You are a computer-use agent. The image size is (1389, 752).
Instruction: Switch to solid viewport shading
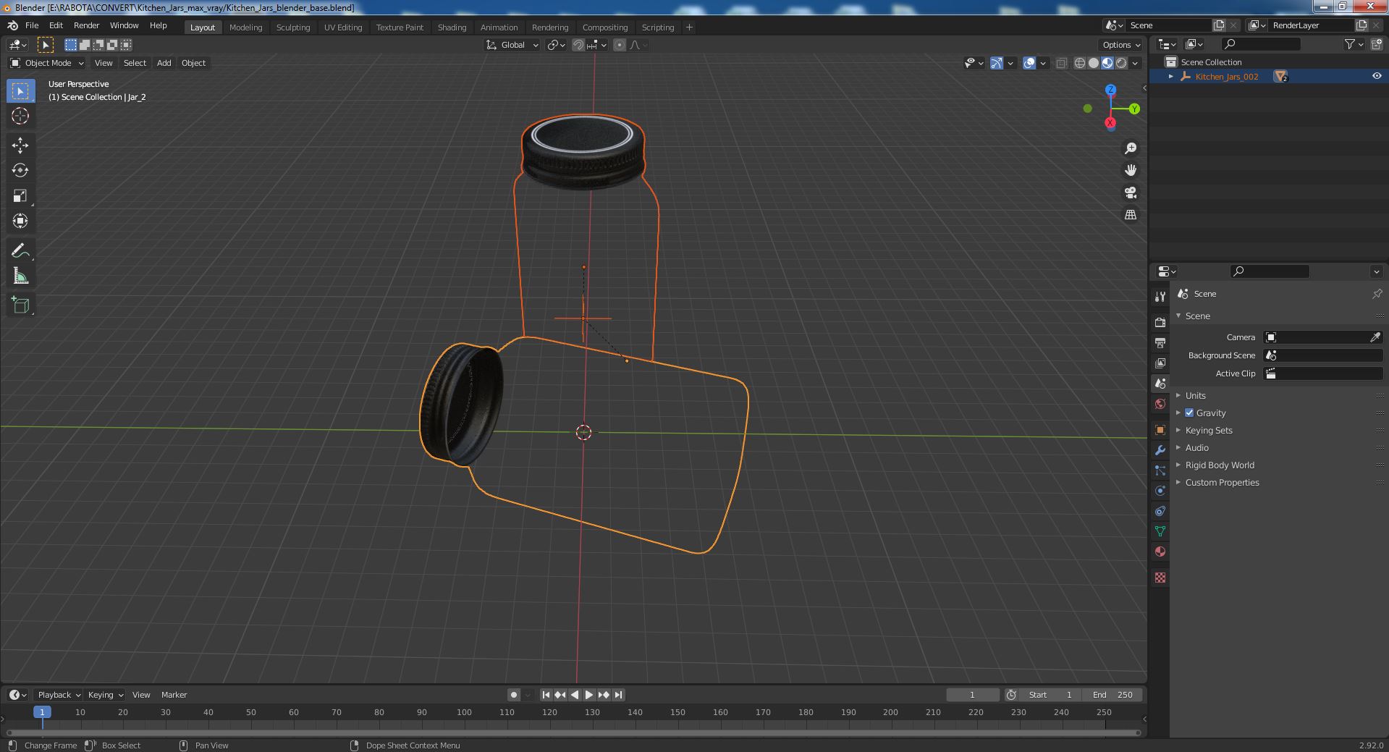(x=1094, y=63)
